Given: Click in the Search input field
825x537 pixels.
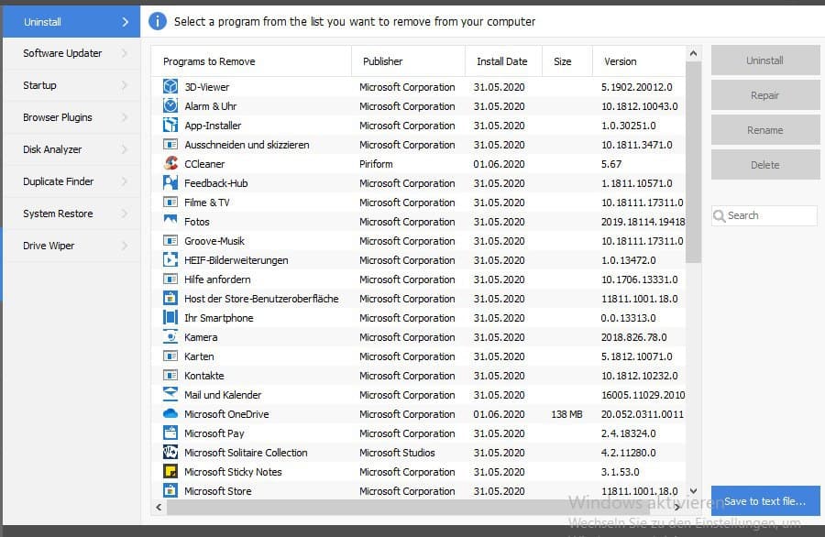Looking at the screenshot, I should click(x=768, y=215).
